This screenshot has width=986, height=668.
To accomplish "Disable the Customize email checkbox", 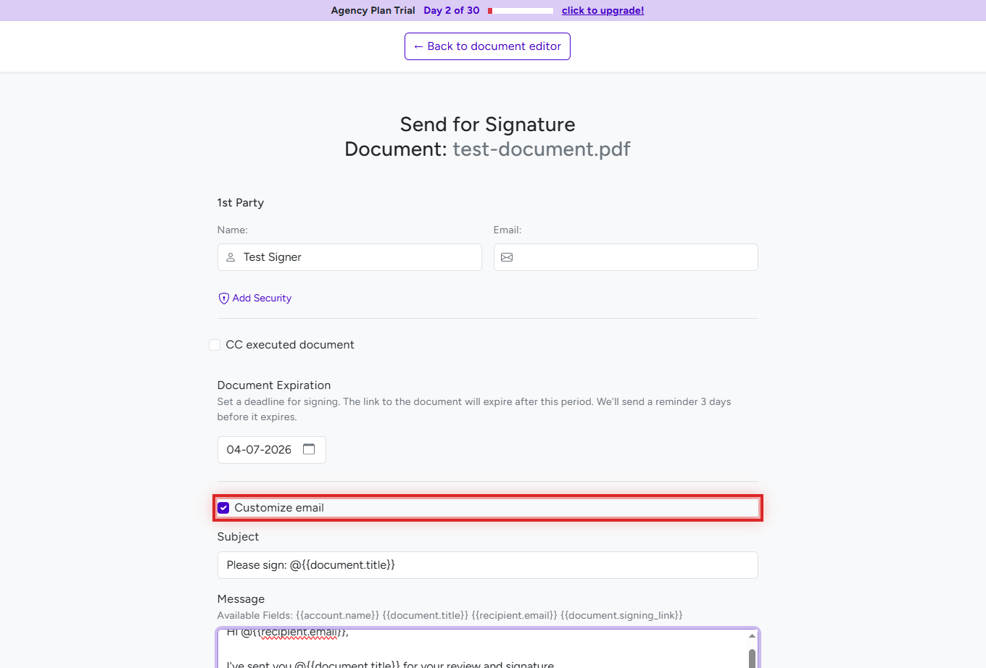I will pyautogui.click(x=223, y=507).
